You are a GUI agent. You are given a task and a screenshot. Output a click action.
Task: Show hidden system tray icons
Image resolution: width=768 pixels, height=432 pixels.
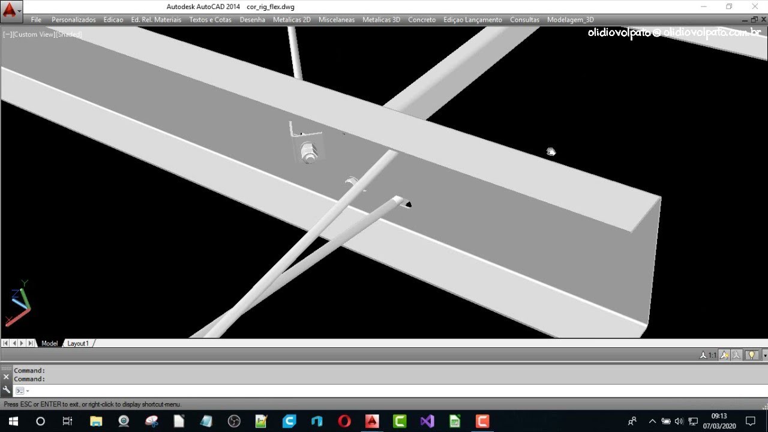coord(653,421)
